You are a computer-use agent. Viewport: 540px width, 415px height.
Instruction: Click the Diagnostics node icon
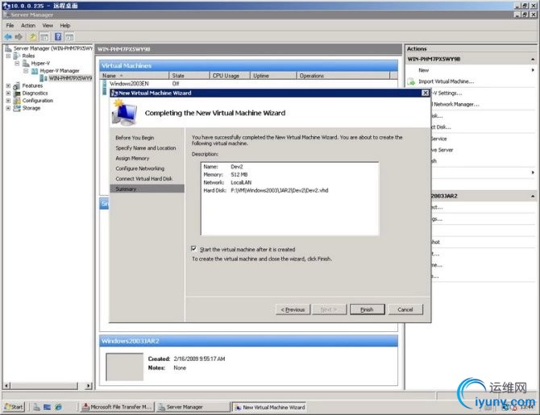(x=17, y=93)
